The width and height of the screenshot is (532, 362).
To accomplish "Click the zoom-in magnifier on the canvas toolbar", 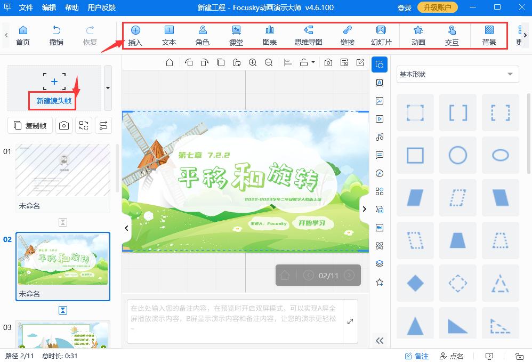I will [x=253, y=62].
